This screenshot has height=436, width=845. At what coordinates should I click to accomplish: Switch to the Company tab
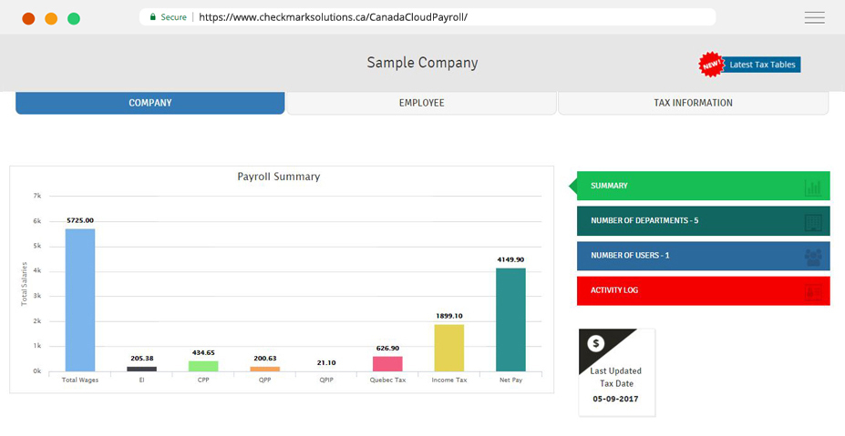click(150, 103)
